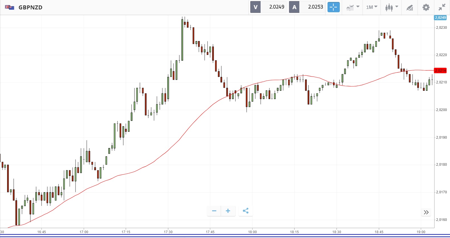Click the 18:00 time axis label

[252, 232]
